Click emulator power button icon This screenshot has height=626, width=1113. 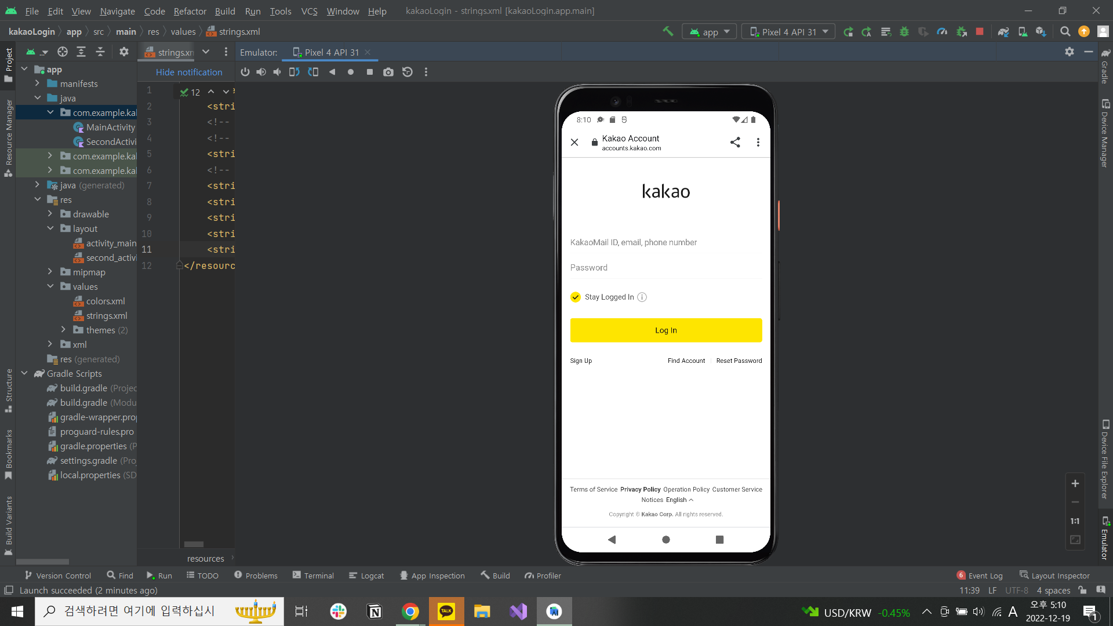[245, 72]
